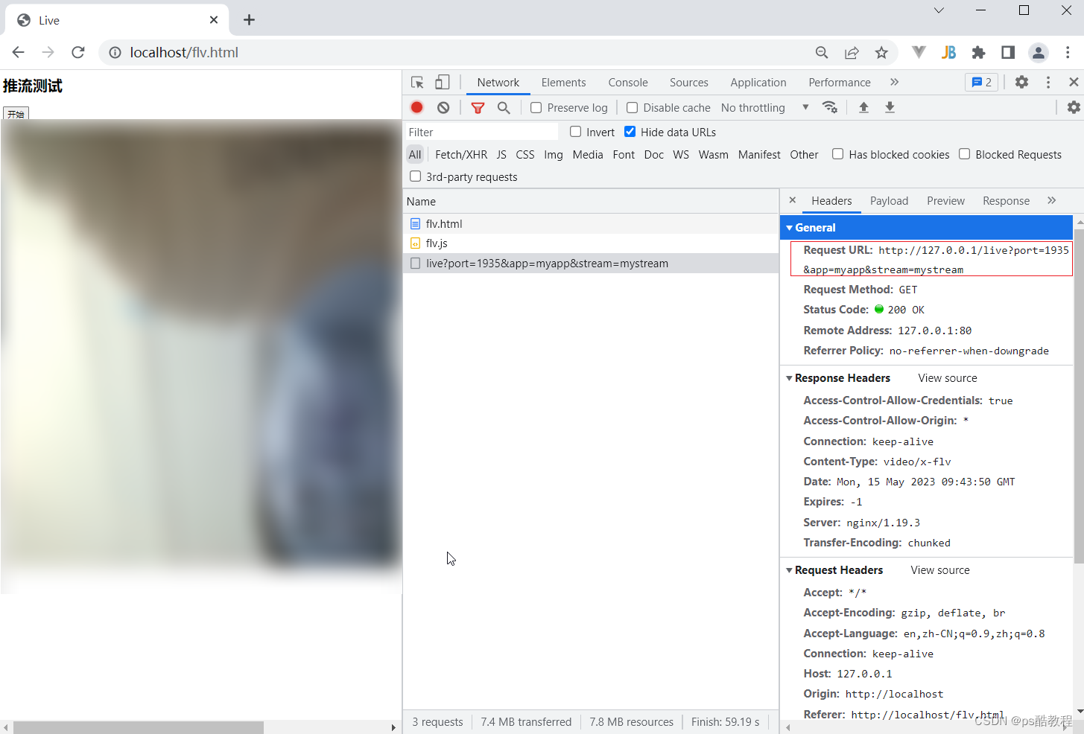This screenshot has width=1084, height=734.
Task: Close request details pane
Action: tap(793, 200)
